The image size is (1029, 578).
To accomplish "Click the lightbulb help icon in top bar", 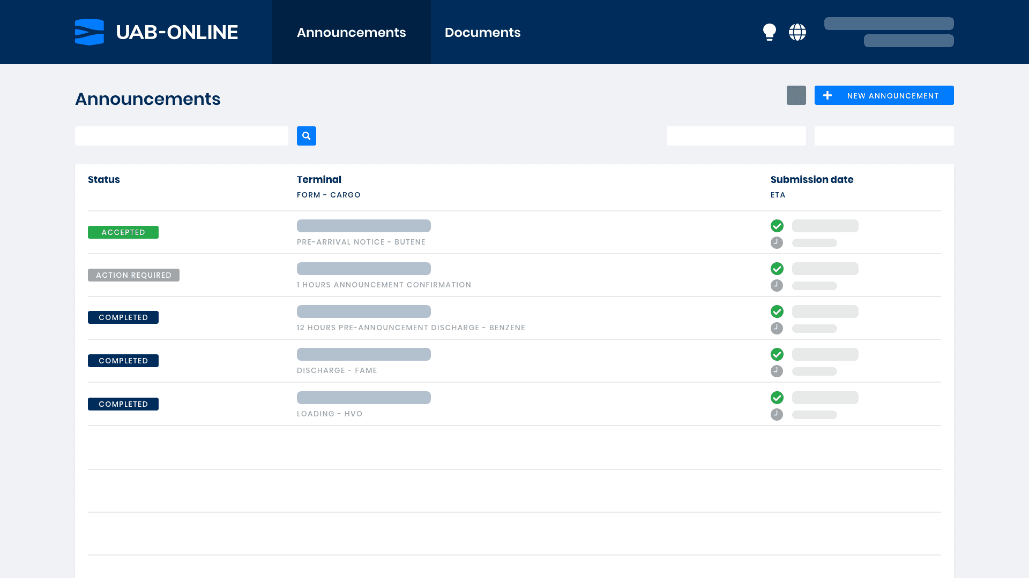I will tap(770, 32).
